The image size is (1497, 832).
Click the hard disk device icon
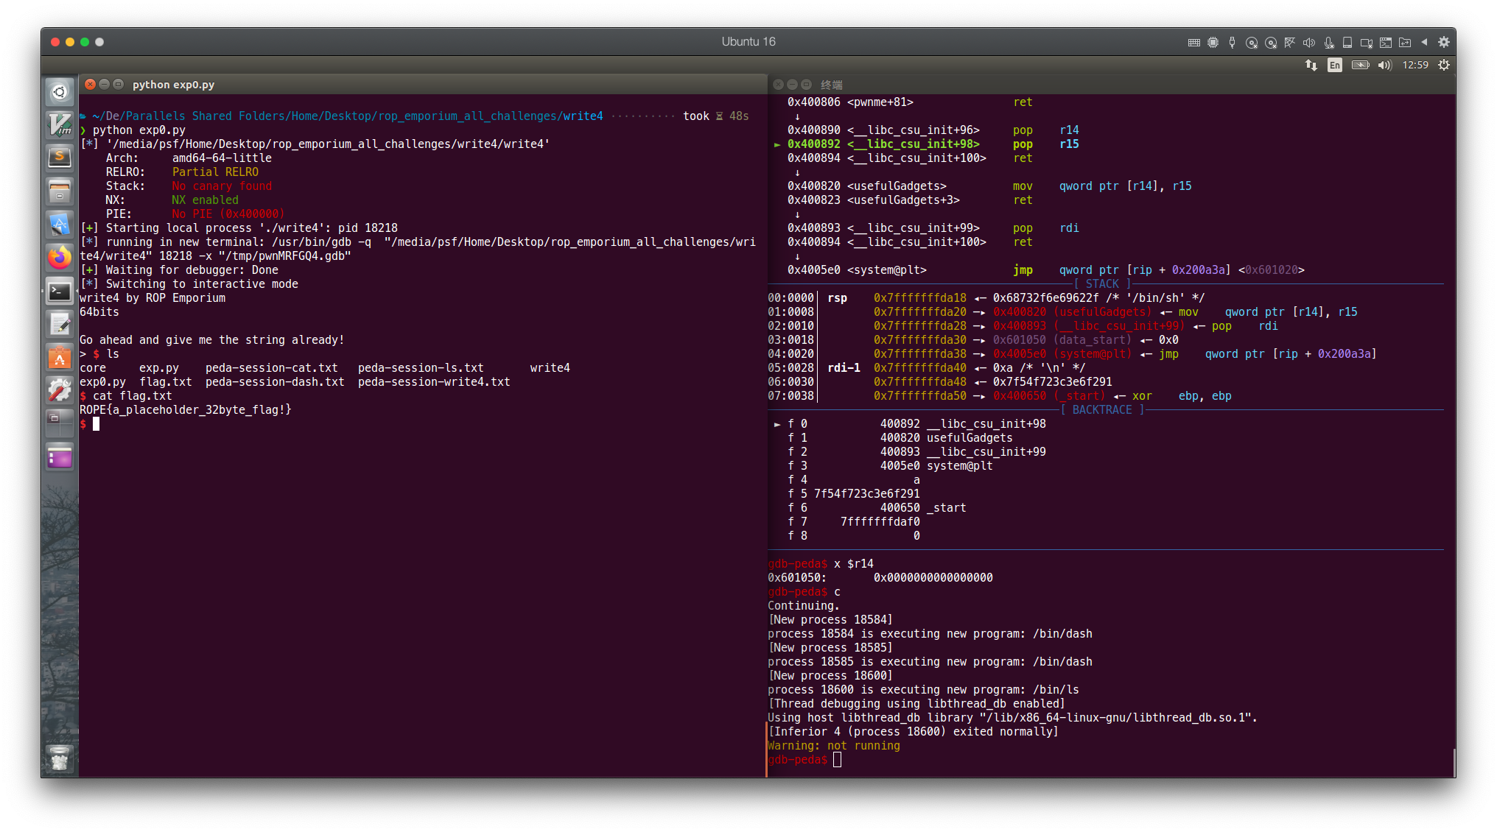coord(1347,42)
